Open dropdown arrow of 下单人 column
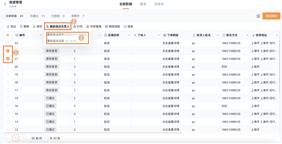 tap(159, 35)
